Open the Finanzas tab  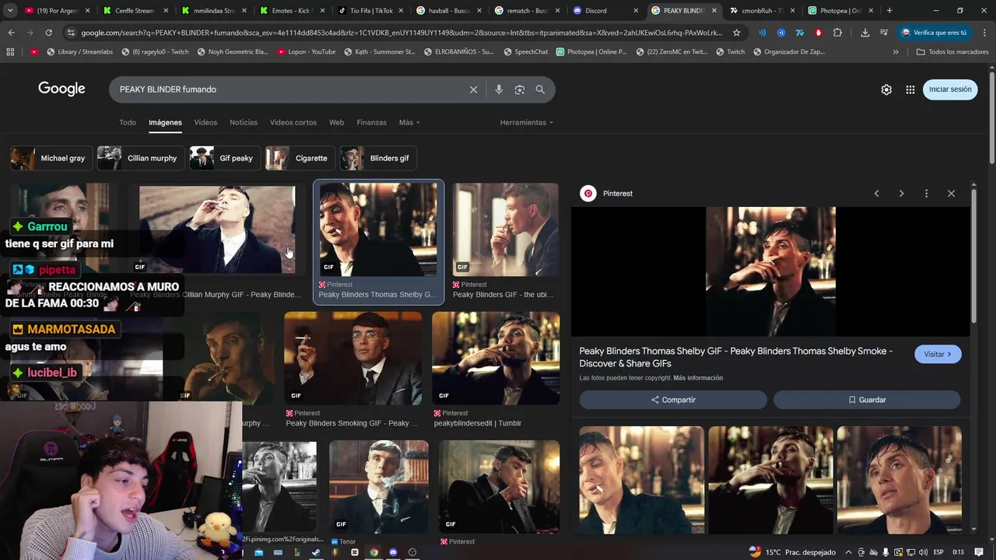pos(371,122)
